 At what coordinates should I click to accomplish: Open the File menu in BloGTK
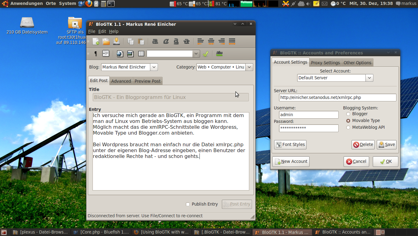point(92,31)
